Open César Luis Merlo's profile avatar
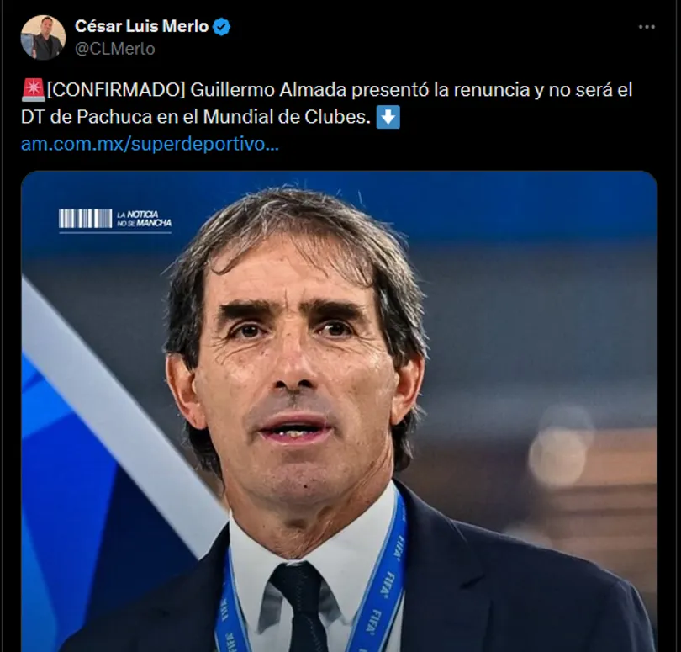 [43, 37]
